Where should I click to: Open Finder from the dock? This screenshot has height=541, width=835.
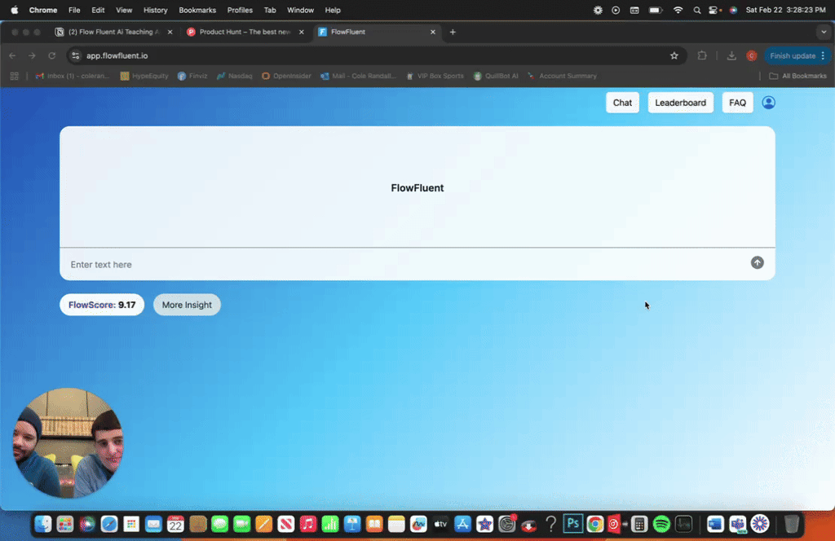(x=42, y=525)
